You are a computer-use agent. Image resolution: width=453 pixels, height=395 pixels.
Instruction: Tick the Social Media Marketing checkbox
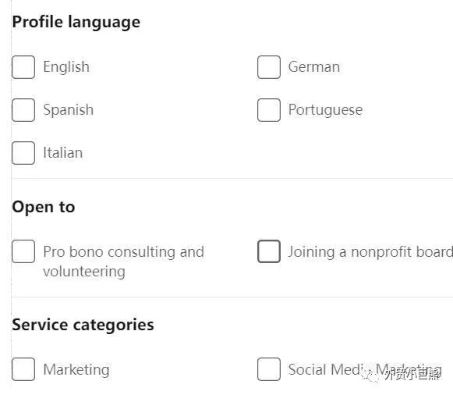click(269, 369)
